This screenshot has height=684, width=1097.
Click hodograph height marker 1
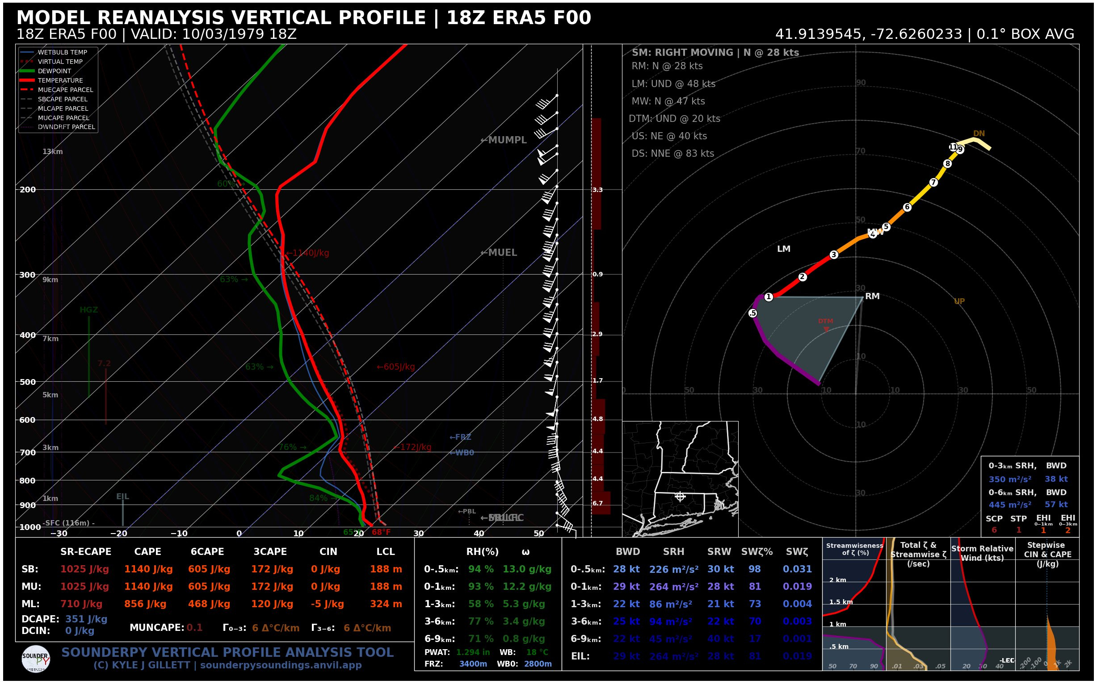point(769,297)
